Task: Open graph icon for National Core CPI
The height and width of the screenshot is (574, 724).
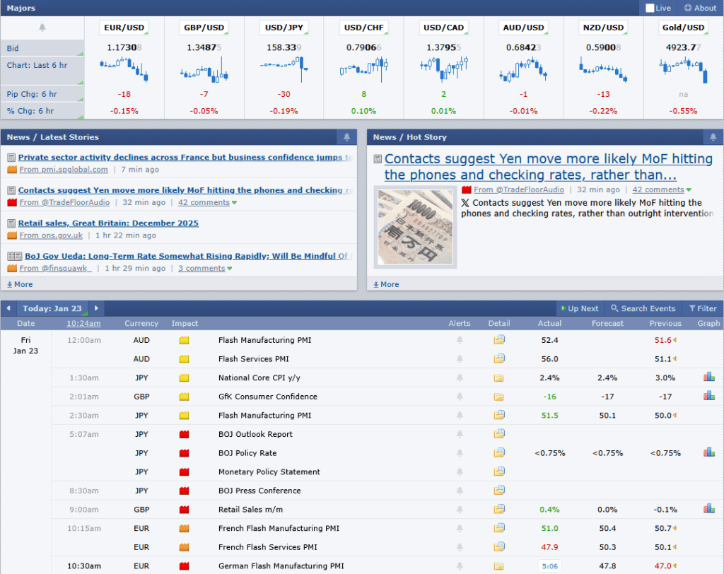Action: pyautogui.click(x=708, y=377)
